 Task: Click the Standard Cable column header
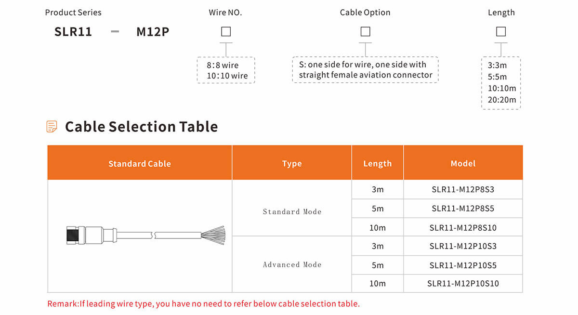(x=140, y=164)
